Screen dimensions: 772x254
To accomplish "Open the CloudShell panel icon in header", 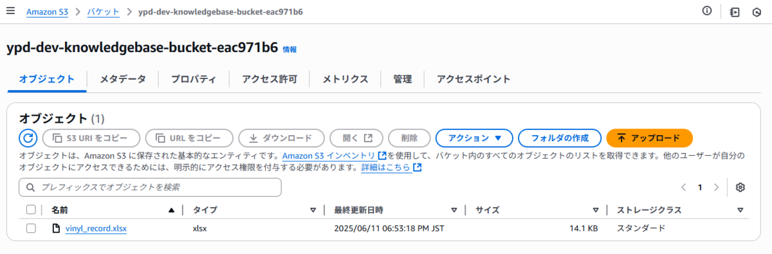I will click(x=735, y=12).
